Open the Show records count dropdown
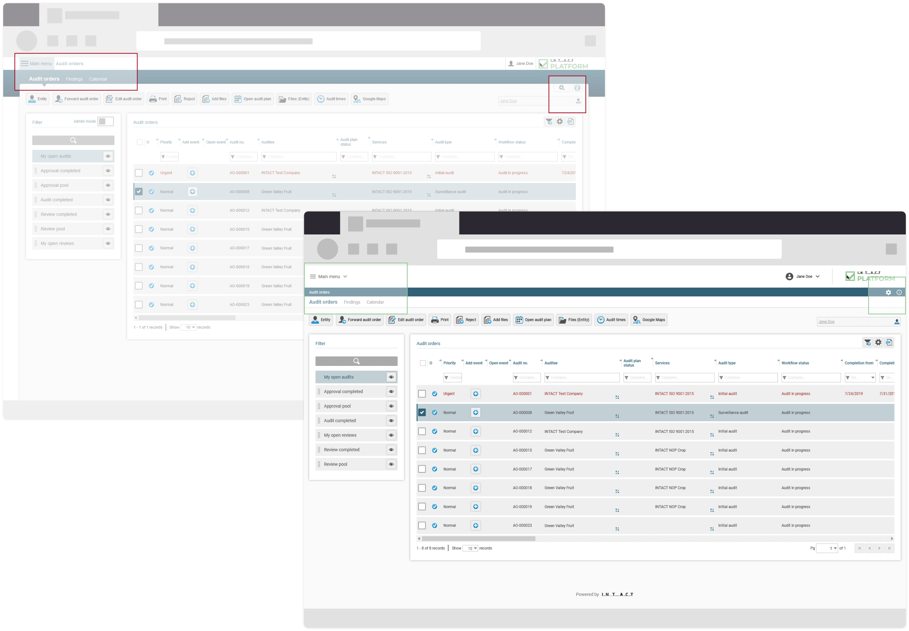Screen dimensions: 909x631 click(x=470, y=548)
